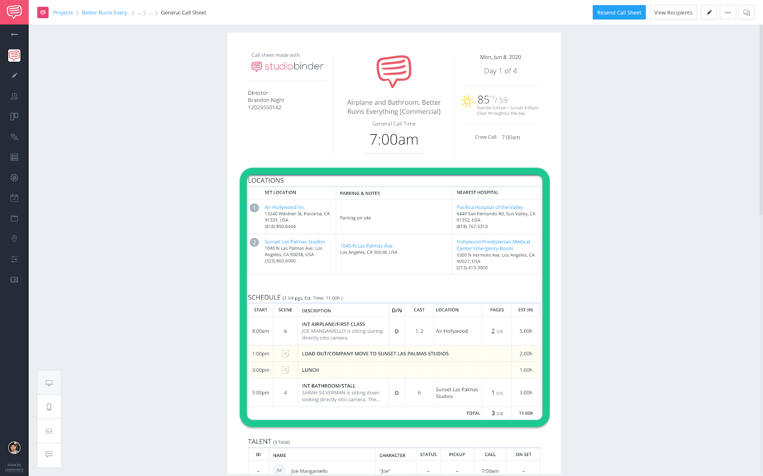This screenshot has width=763, height=476.
Task: Go to the Projects breadcrumb
Action: pos(63,13)
